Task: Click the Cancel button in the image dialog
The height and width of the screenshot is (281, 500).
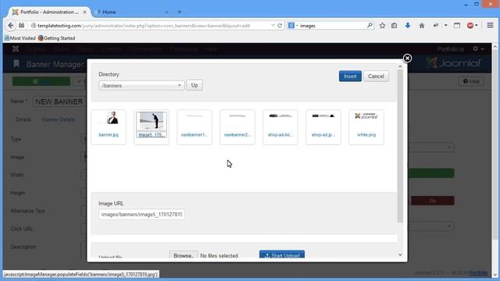Action: [x=376, y=76]
